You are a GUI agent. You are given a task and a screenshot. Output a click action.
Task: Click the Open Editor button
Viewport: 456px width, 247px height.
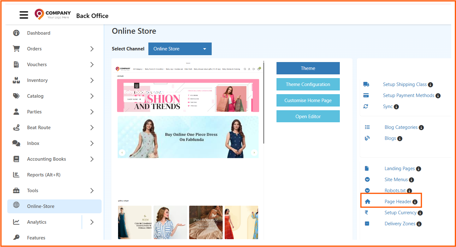click(308, 116)
